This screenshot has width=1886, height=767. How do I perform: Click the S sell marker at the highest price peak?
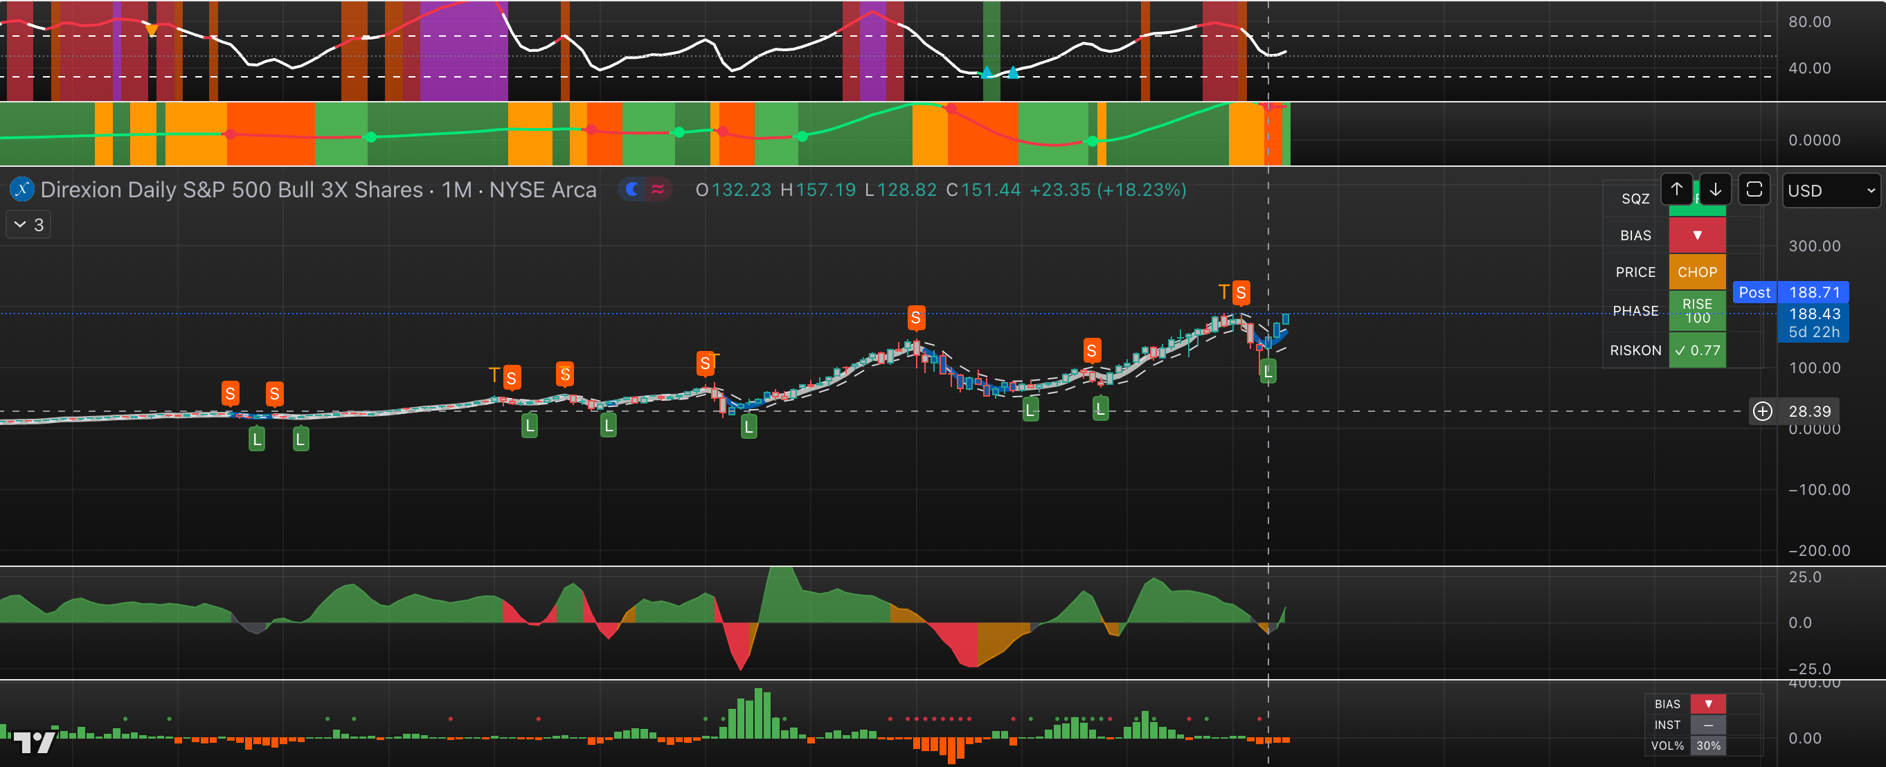[1241, 293]
